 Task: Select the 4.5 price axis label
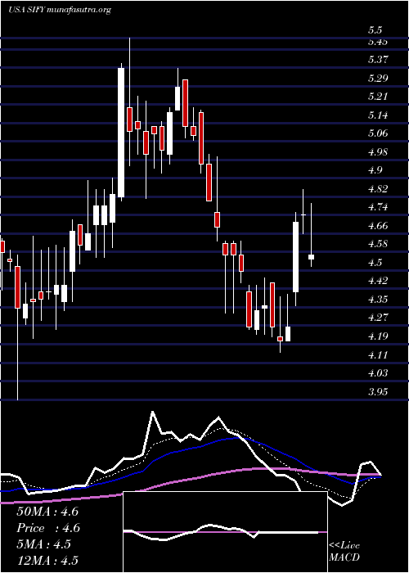pos(375,263)
